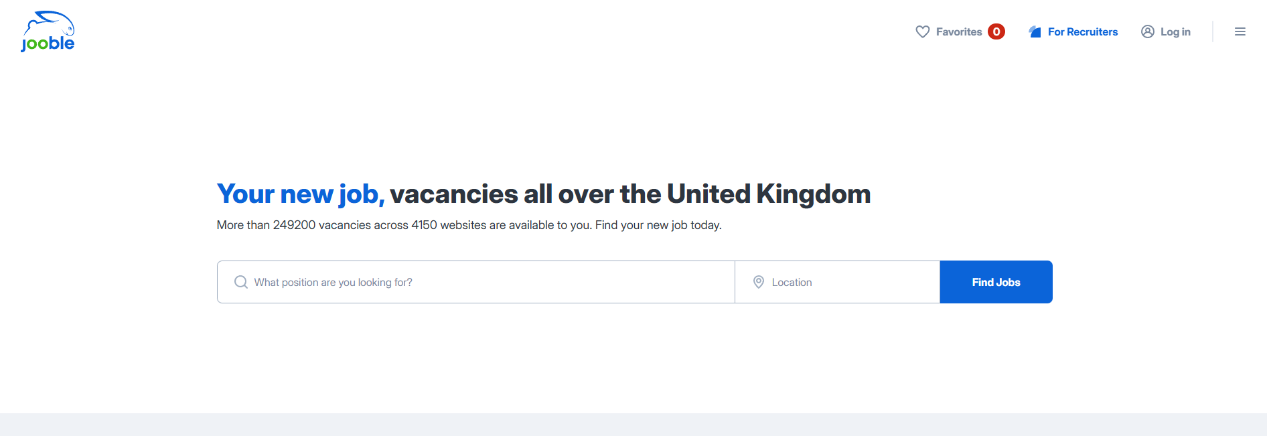Click the gray band at page bottom
1267x436 pixels.
[x=633, y=425]
